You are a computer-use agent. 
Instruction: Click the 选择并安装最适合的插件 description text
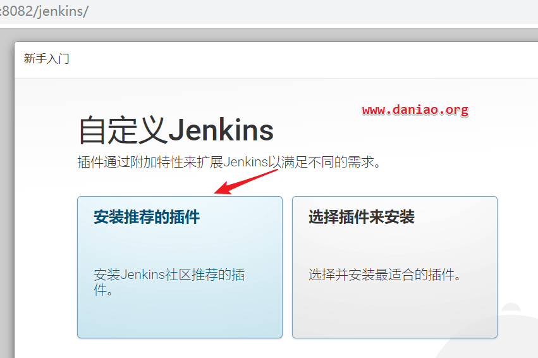point(384,275)
